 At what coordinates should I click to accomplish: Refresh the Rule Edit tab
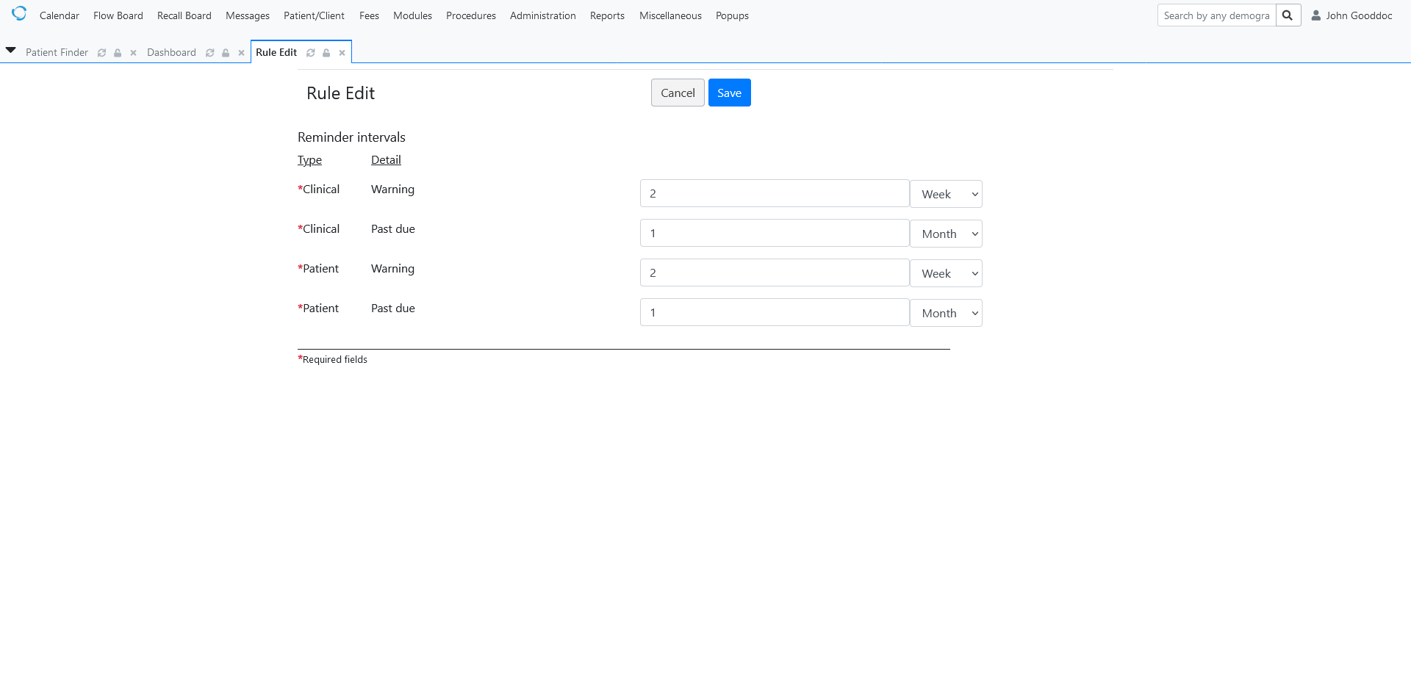311,52
